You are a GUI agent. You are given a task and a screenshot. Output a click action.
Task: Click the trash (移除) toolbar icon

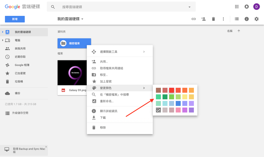click(x=213, y=19)
